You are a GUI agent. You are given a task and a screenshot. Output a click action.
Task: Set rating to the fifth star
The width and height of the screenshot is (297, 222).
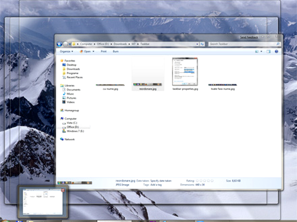coord(212,181)
